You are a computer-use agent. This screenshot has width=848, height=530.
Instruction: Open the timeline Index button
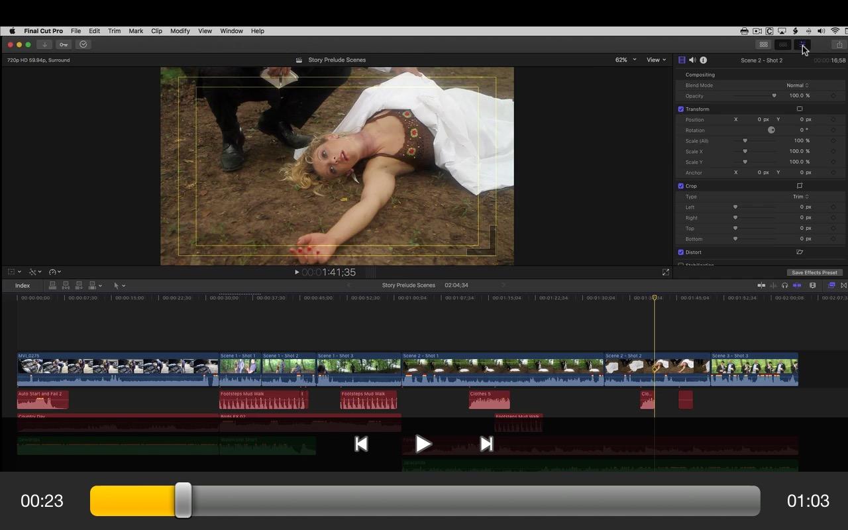(x=23, y=286)
